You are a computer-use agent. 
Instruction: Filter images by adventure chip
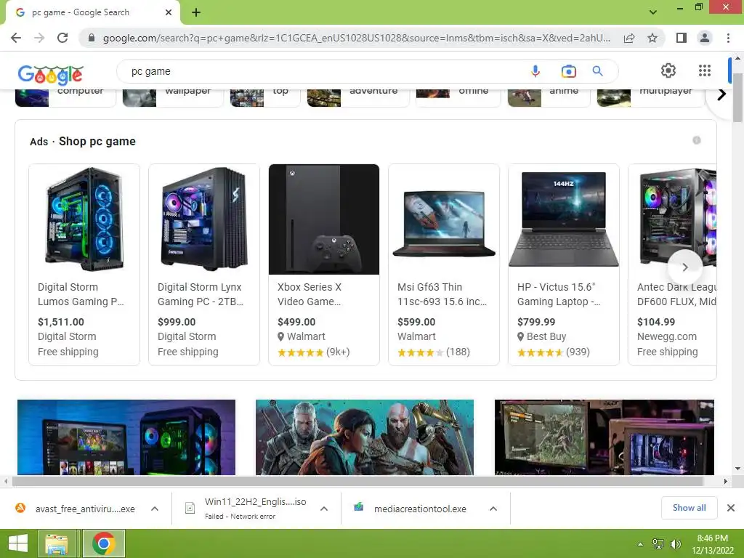tap(358, 98)
